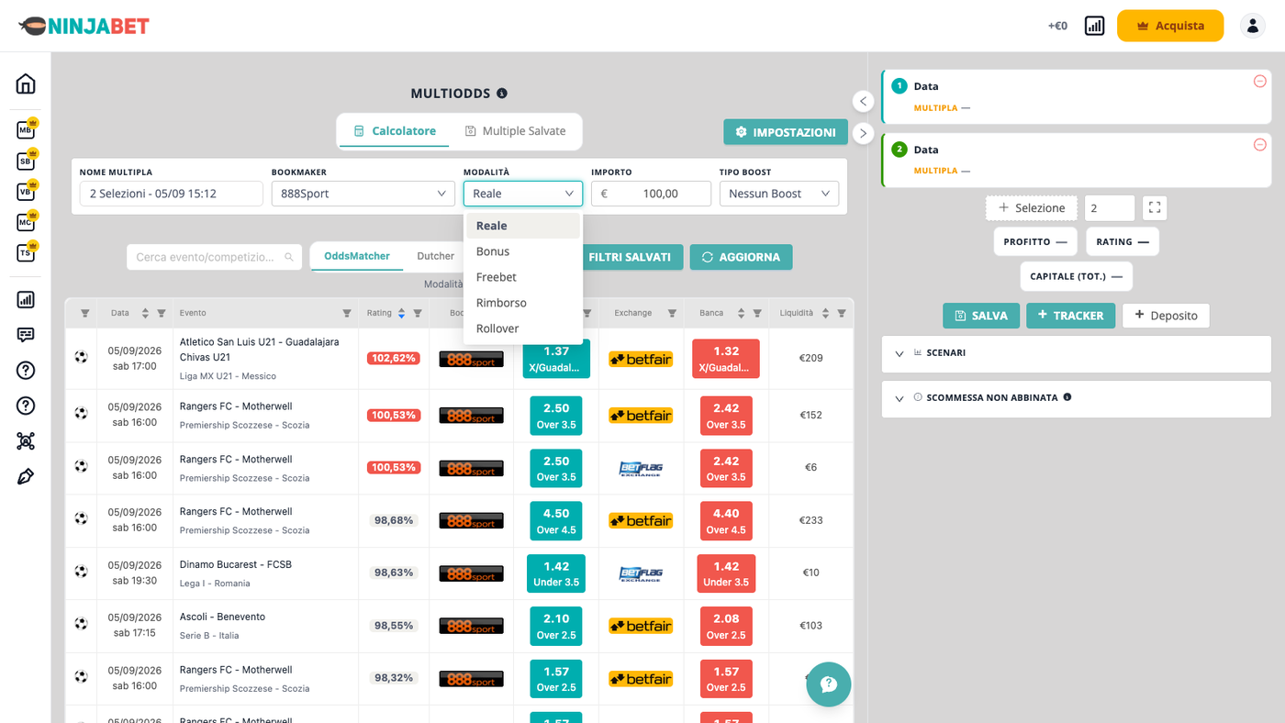1285x723 pixels.
Task: Expand selections panel to fullscreen
Action: pos(1155,208)
